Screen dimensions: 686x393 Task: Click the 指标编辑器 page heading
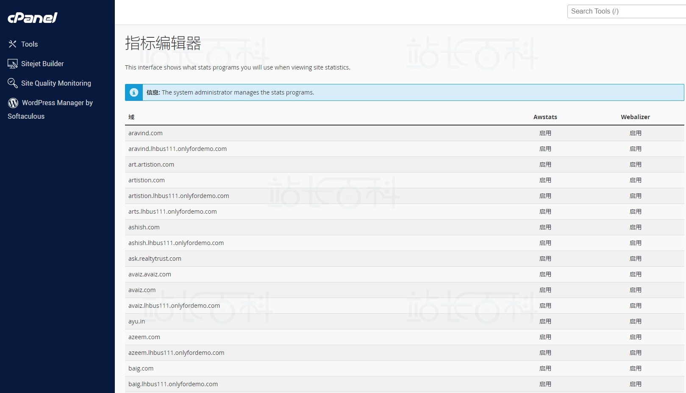(x=163, y=43)
